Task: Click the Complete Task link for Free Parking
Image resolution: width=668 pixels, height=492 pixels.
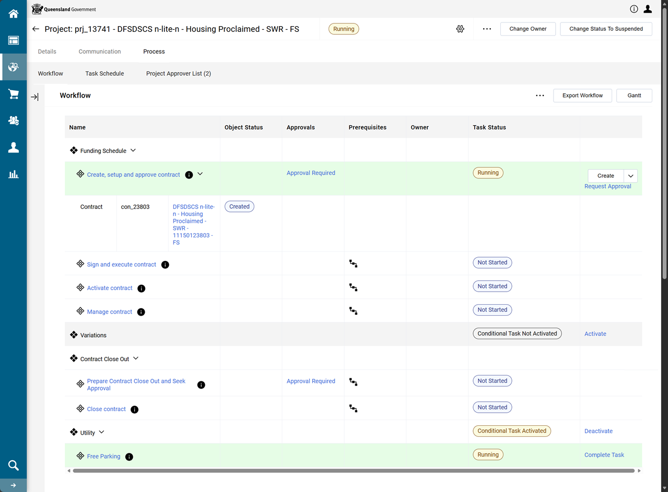Action: pos(604,455)
